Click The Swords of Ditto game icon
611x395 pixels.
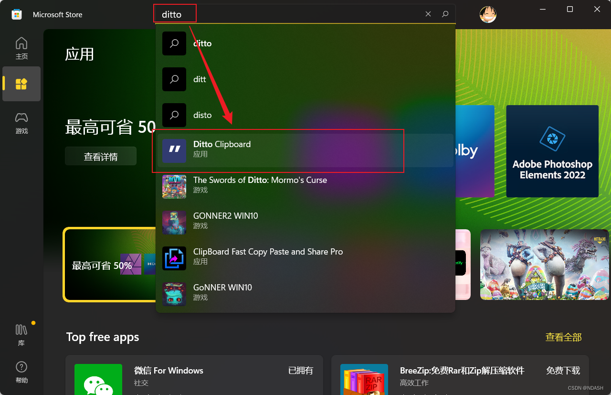point(174,187)
